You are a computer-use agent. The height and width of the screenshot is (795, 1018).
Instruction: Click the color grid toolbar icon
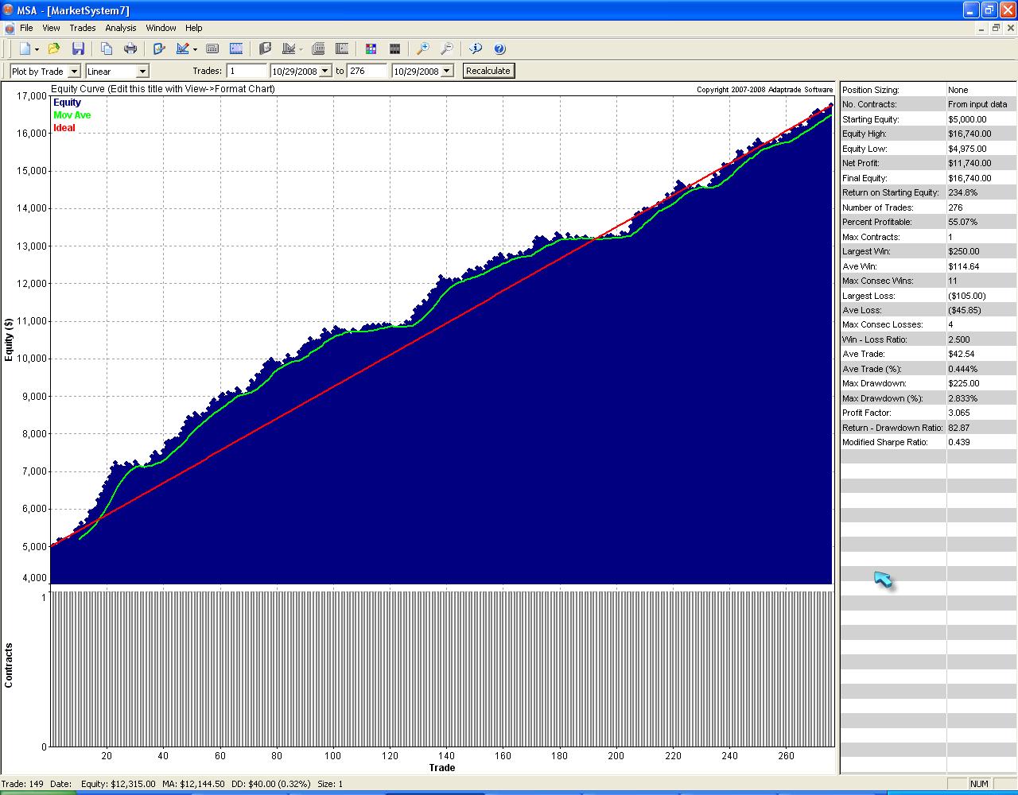(371, 48)
